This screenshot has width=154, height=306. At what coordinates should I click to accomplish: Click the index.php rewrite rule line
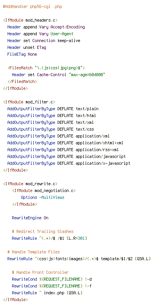47,293
